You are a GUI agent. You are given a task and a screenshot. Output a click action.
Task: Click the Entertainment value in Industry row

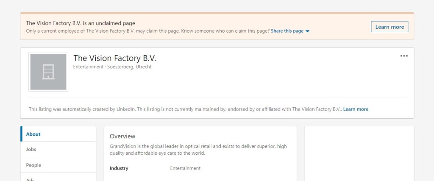pyautogui.click(x=185, y=168)
